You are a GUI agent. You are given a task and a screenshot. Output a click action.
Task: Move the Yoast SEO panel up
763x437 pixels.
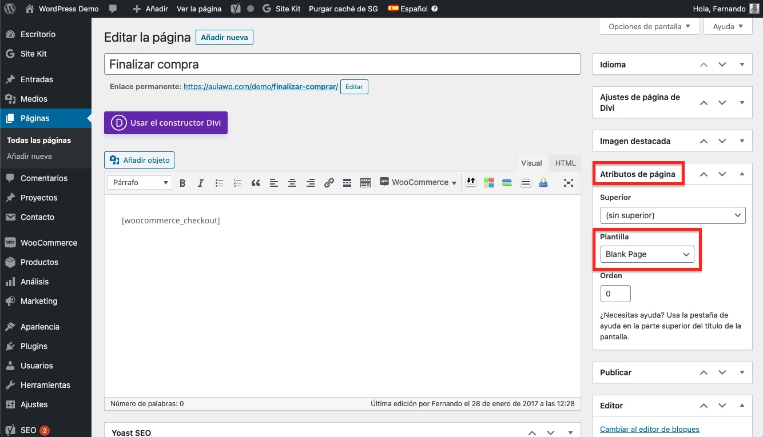click(531, 433)
